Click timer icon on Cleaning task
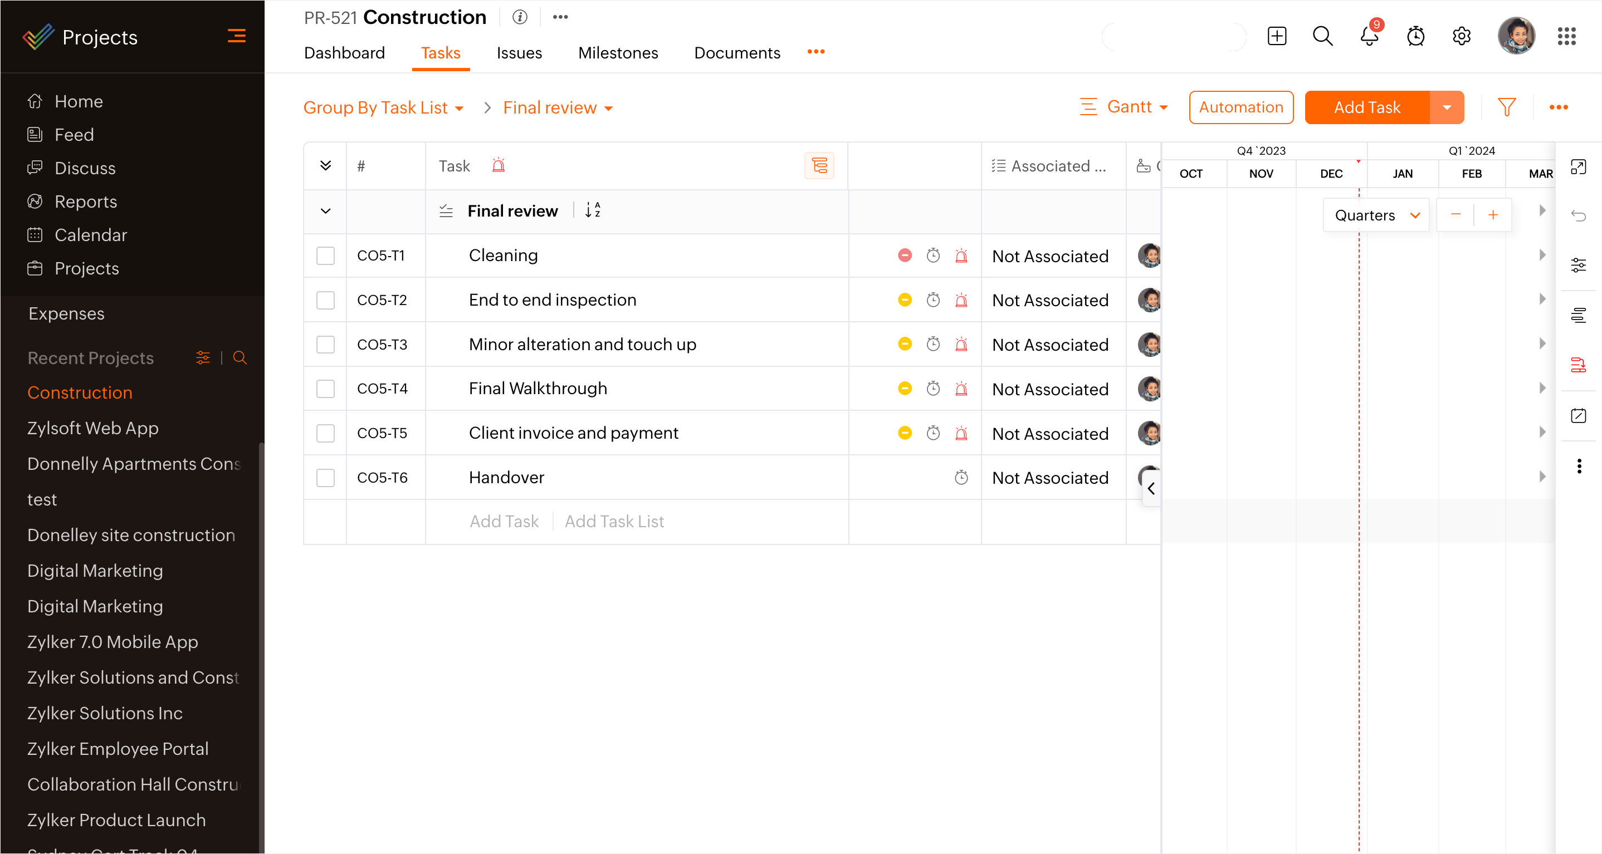Screen dimensions: 1602x854 click(933, 256)
